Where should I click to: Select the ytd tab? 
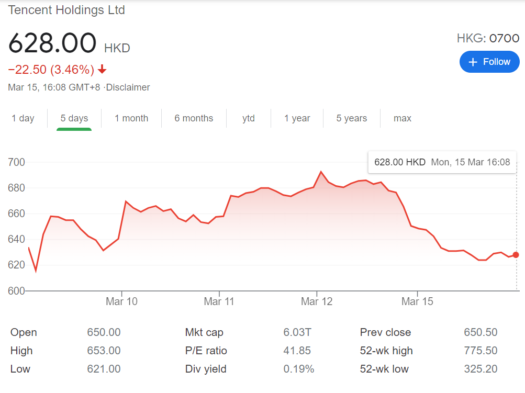[x=249, y=118]
